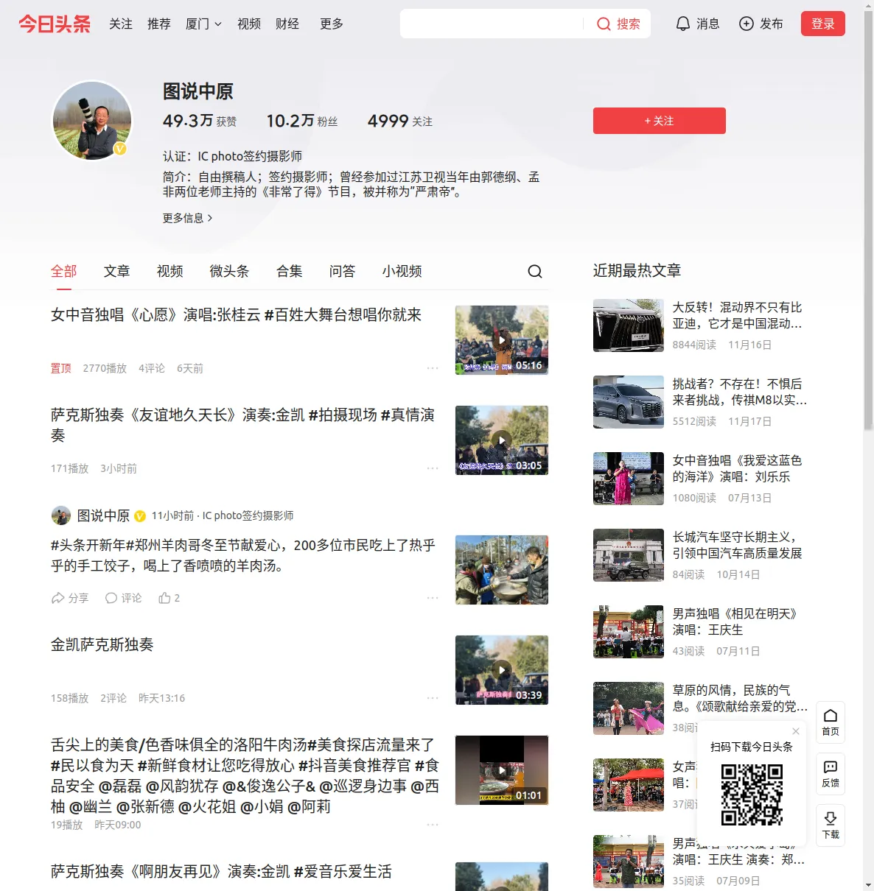Open more options for 郑州羊肉哥 post
874x891 pixels.
click(x=433, y=598)
